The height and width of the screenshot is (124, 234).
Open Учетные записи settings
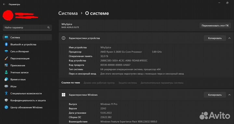(27, 72)
